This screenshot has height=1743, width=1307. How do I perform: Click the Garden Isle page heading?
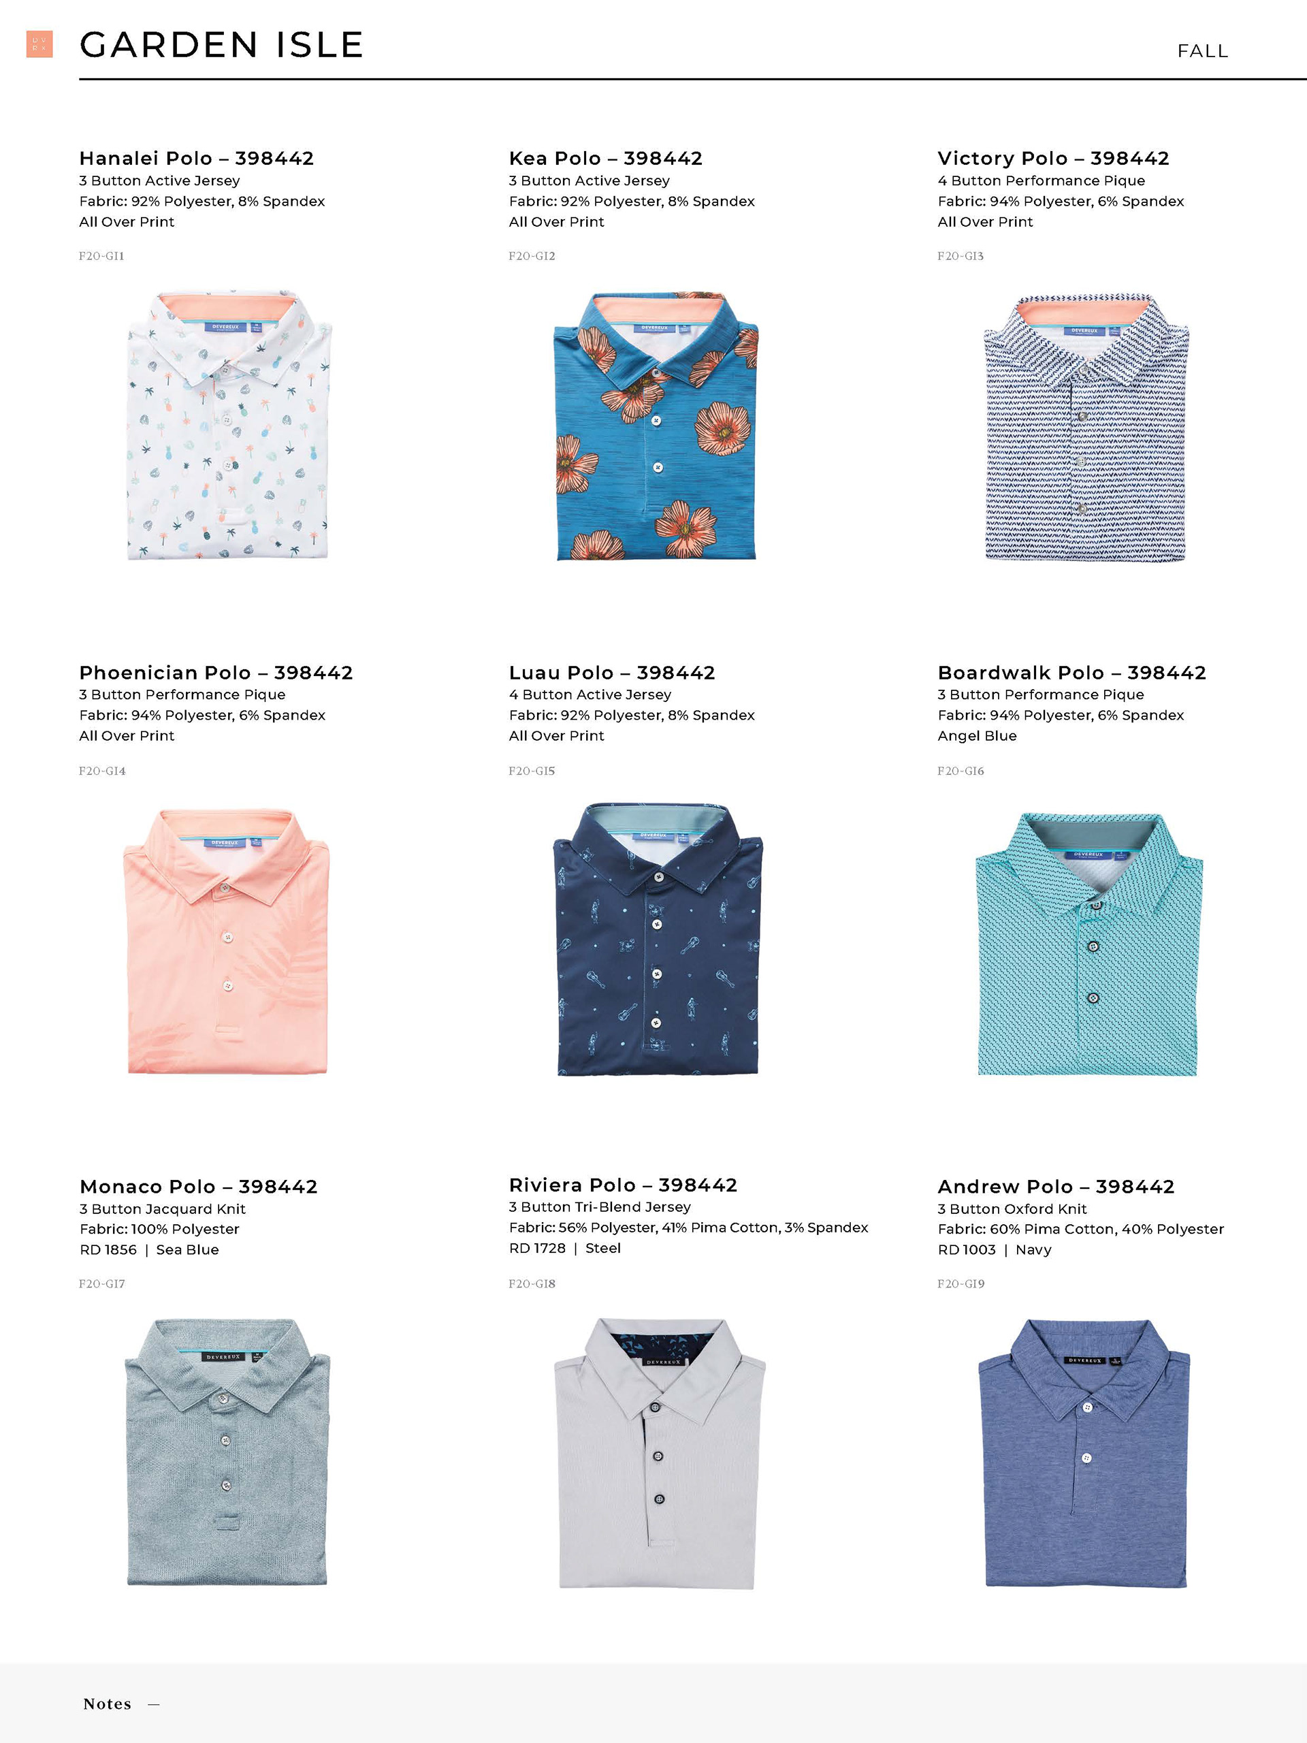(221, 45)
